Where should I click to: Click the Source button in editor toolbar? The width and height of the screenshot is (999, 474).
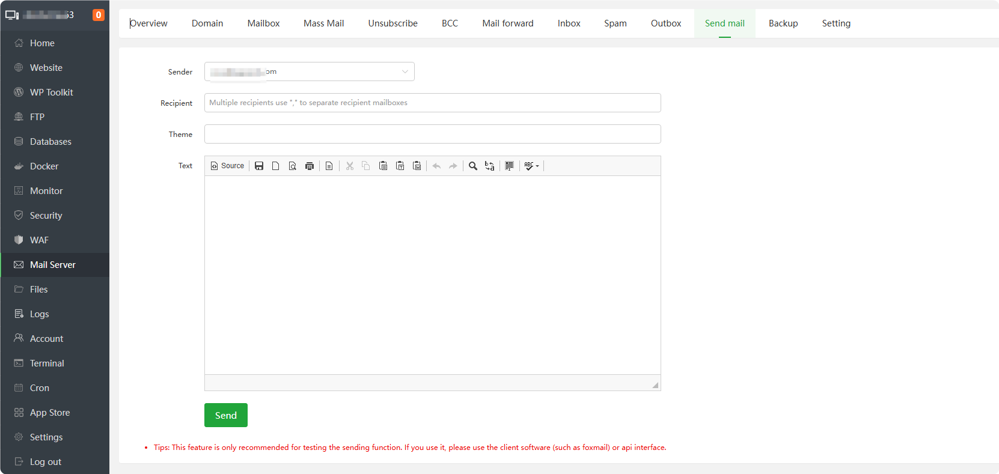[227, 166]
